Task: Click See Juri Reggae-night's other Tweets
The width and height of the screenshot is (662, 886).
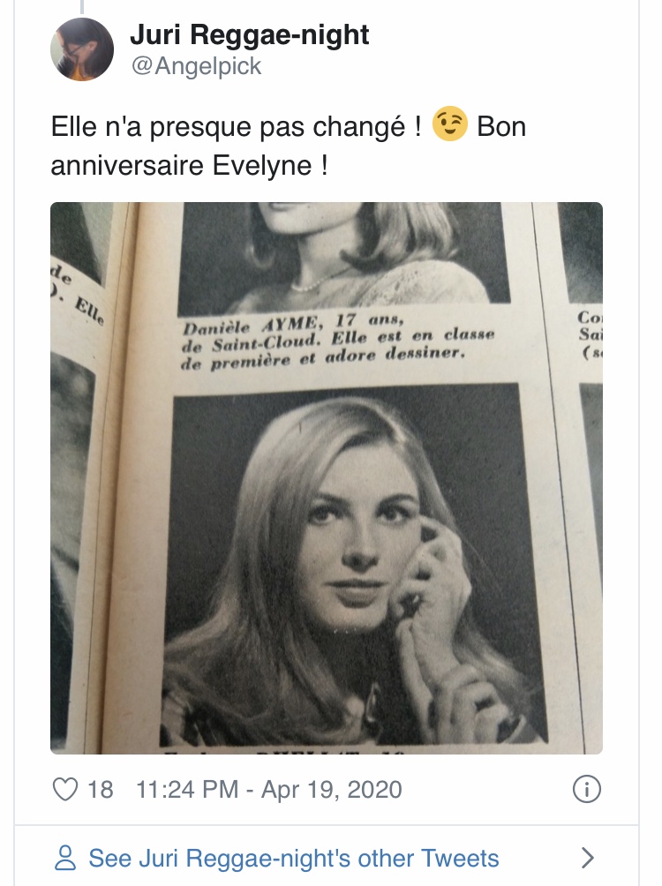Action: click(294, 858)
